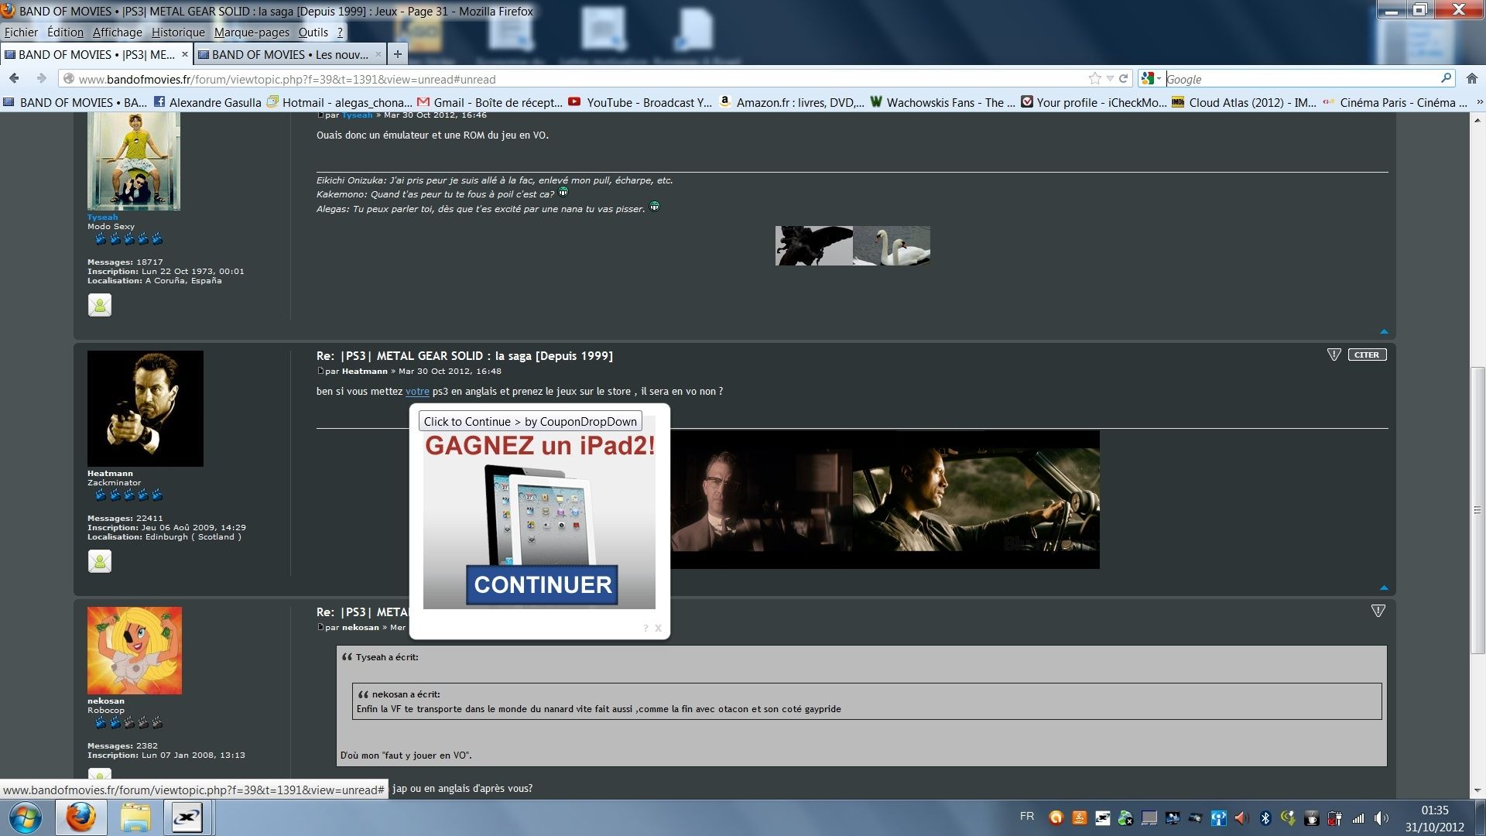Open the Alexandre Gasulla Facebook bookmark
The image size is (1486, 836).
tap(207, 102)
